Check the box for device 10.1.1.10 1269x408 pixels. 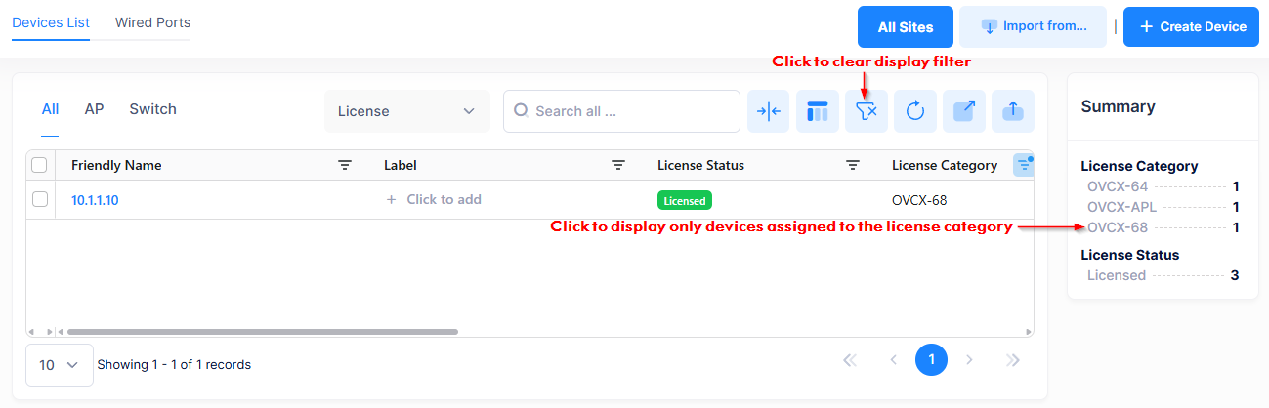(40, 200)
